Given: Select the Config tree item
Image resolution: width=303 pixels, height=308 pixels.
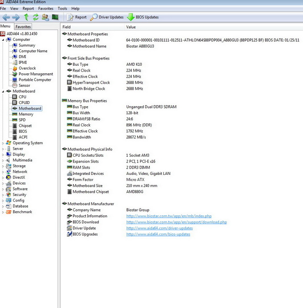Looking at the screenshot, I should tap(19, 201).
